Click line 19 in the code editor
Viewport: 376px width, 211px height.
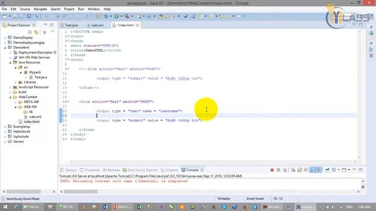pyautogui.click(x=213, y=116)
